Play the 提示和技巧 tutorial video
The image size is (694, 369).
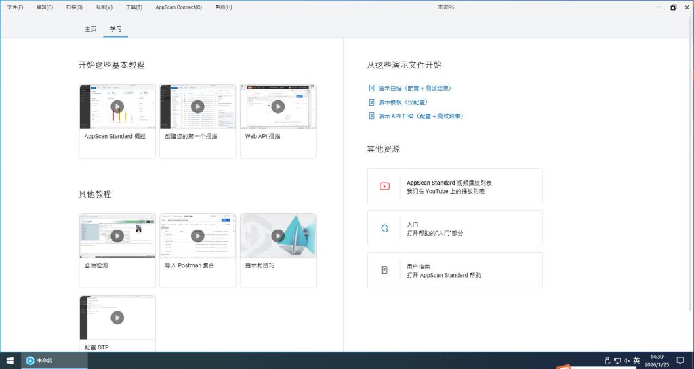coord(278,236)
